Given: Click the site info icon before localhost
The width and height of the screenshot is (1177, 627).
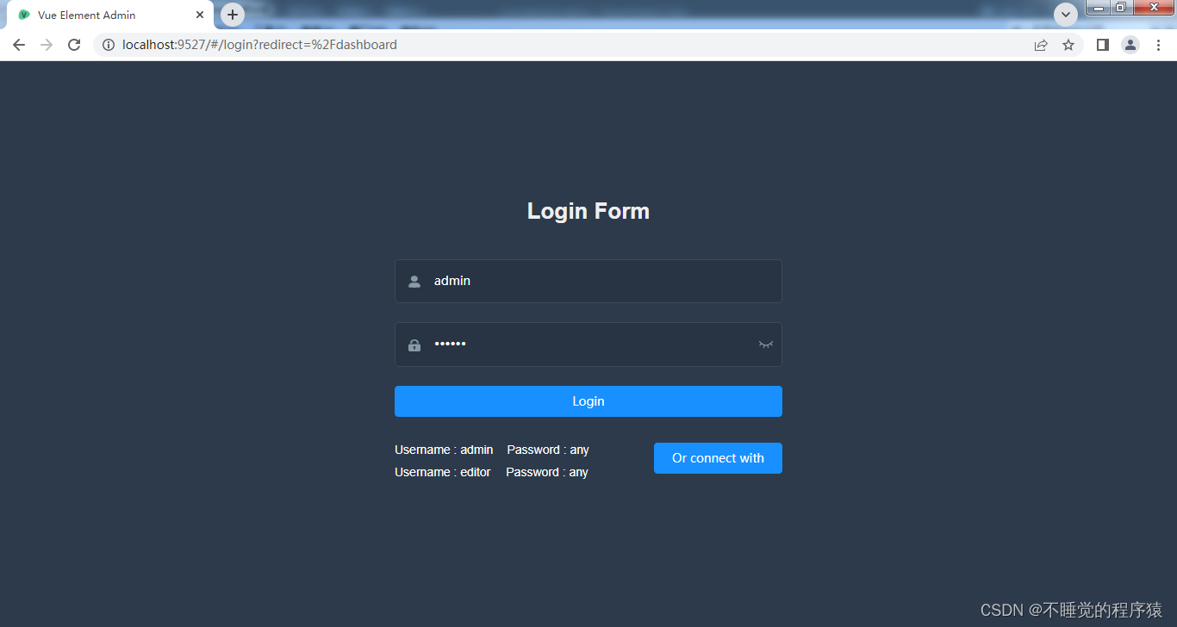Looking at the screenshot, I should coord(108,44).
